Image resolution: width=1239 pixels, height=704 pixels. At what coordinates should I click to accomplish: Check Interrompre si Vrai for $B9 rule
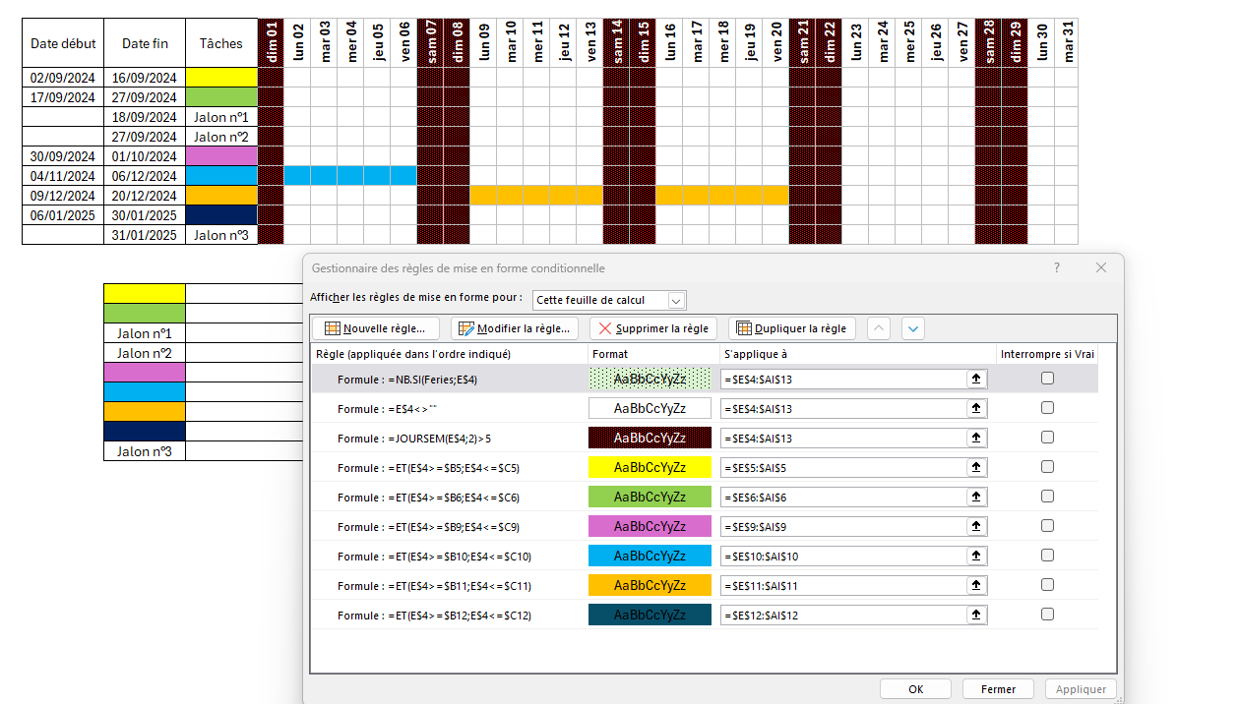(x=1047, y=526)
